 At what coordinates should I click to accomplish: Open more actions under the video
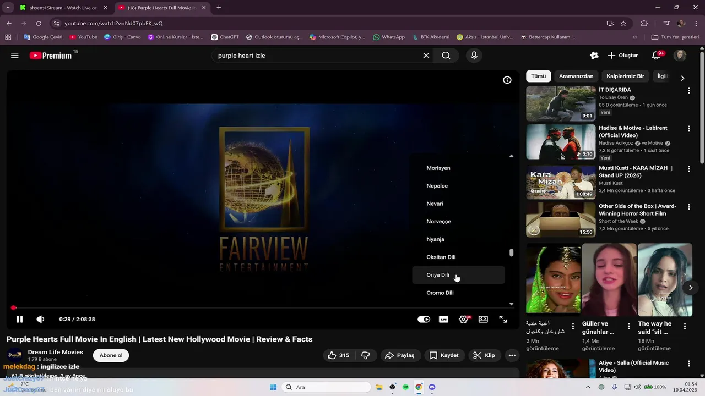pos(512,355)
